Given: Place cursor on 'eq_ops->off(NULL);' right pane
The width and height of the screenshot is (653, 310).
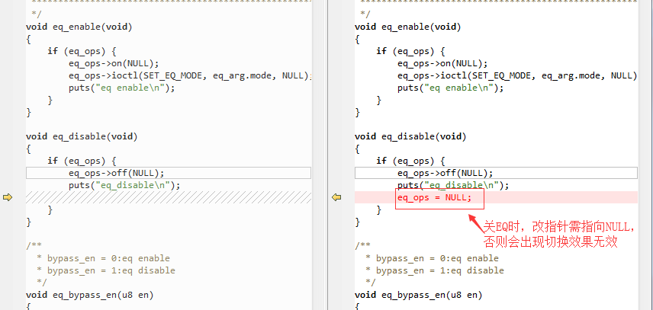Looking at the screenshot, I should tap(446, 173).
